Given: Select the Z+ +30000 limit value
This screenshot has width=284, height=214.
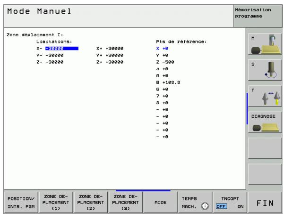Looking at the screenshot, I should [x=114, y=62].
